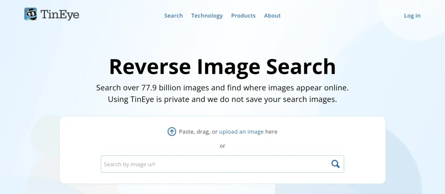445x194 pixels.
Task: Click the circular upload arrow icon
Action: [172, 132]
